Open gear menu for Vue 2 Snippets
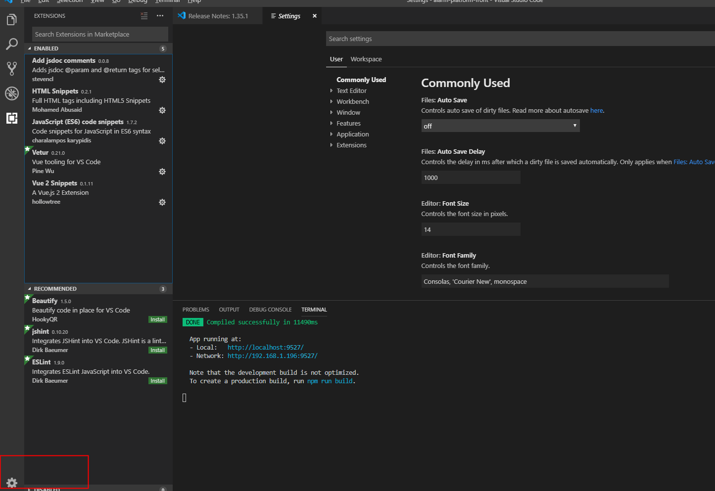The image size is (715, 491). (x=162, y=202)
